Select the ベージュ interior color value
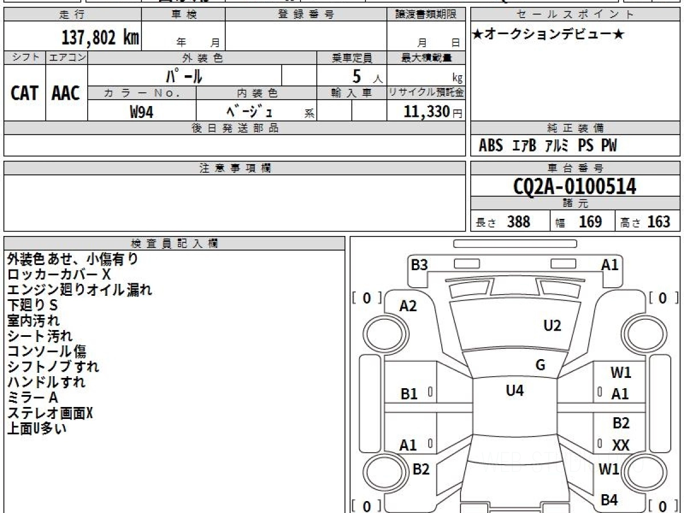This screenshot has width=684, height=513. tap(250, 111)
